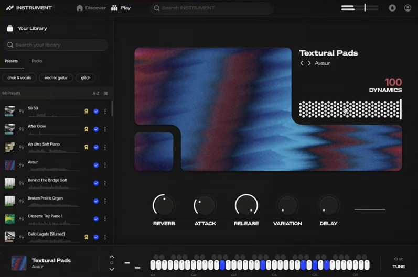Open more options for Behind The Bridge Soft

click(105, 183)
